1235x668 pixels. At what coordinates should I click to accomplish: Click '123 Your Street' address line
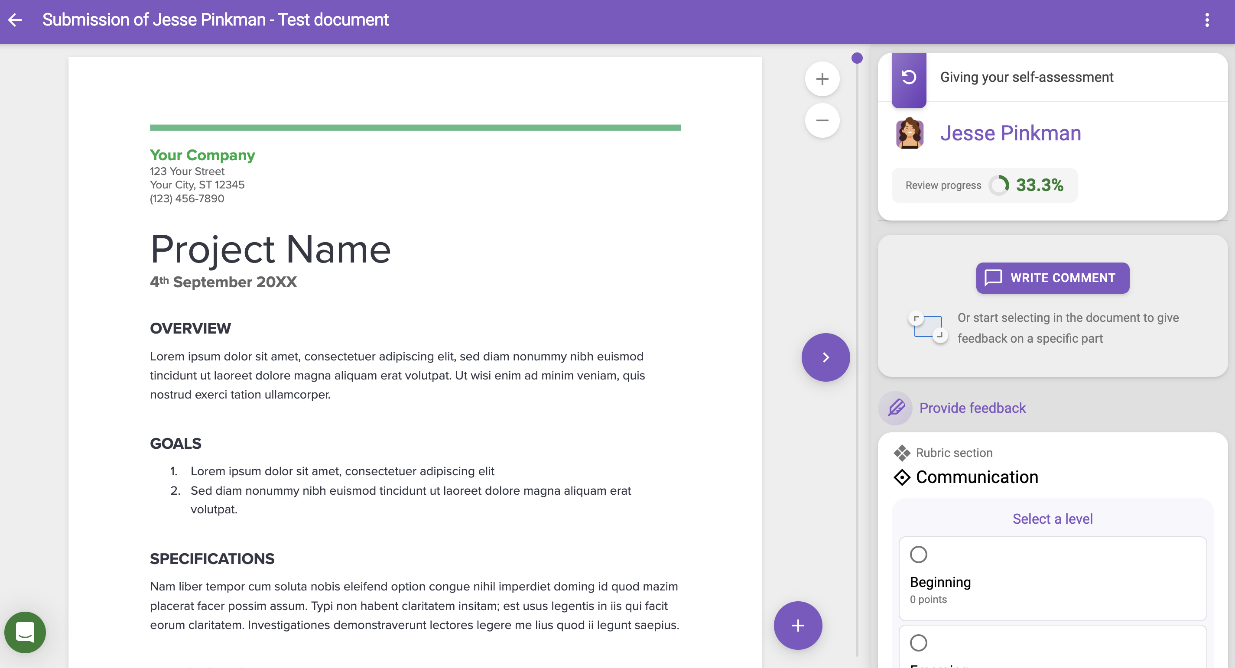(x=187, y=171)
